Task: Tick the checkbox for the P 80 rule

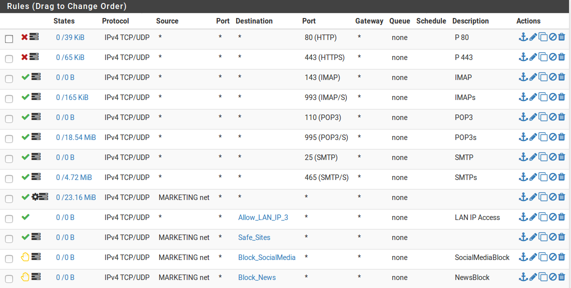Action: [9, 38]
